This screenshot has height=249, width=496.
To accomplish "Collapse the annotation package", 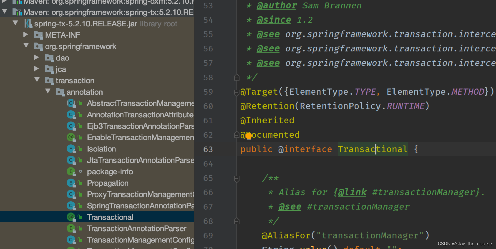I will pyautogui.click(x=48, y=91).
